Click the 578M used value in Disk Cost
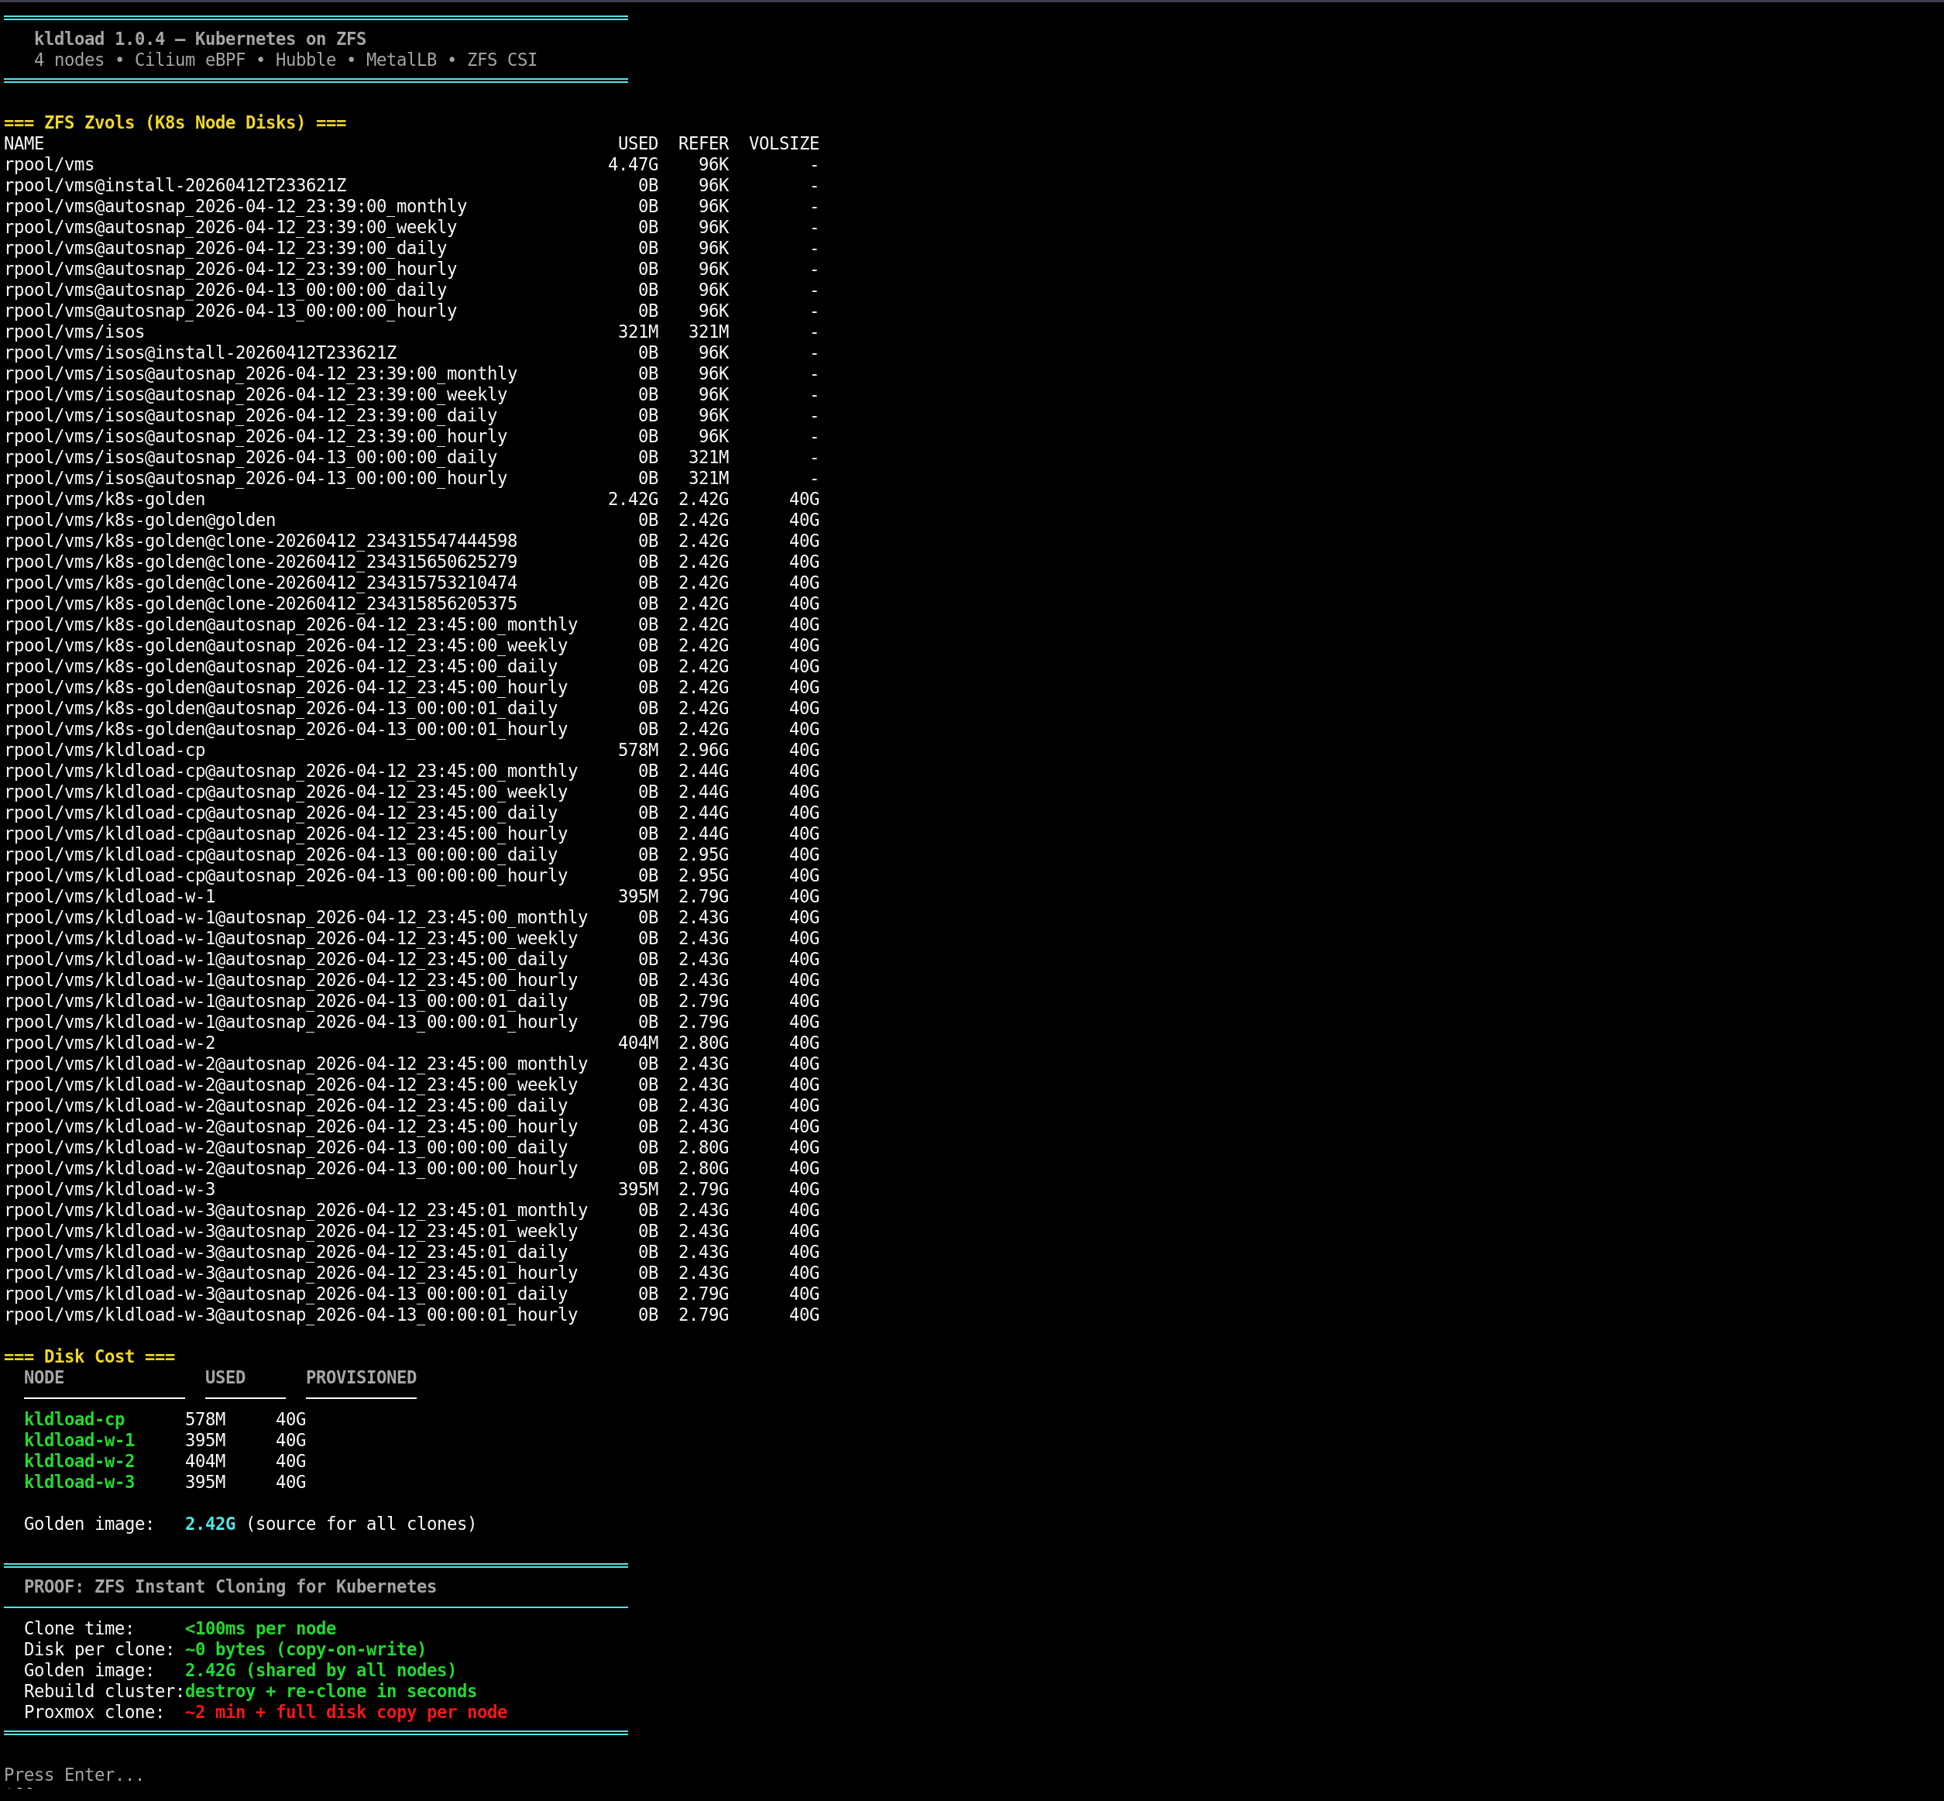This screenshot has height=1801, width=1944. [x=205, y=1419]
